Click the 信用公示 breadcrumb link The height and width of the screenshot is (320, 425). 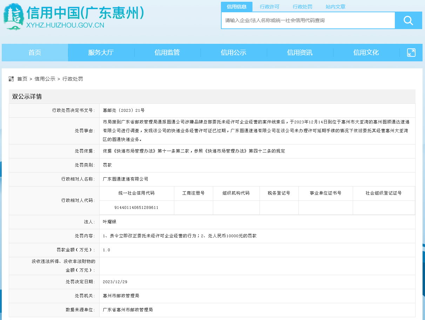point(45,79)
